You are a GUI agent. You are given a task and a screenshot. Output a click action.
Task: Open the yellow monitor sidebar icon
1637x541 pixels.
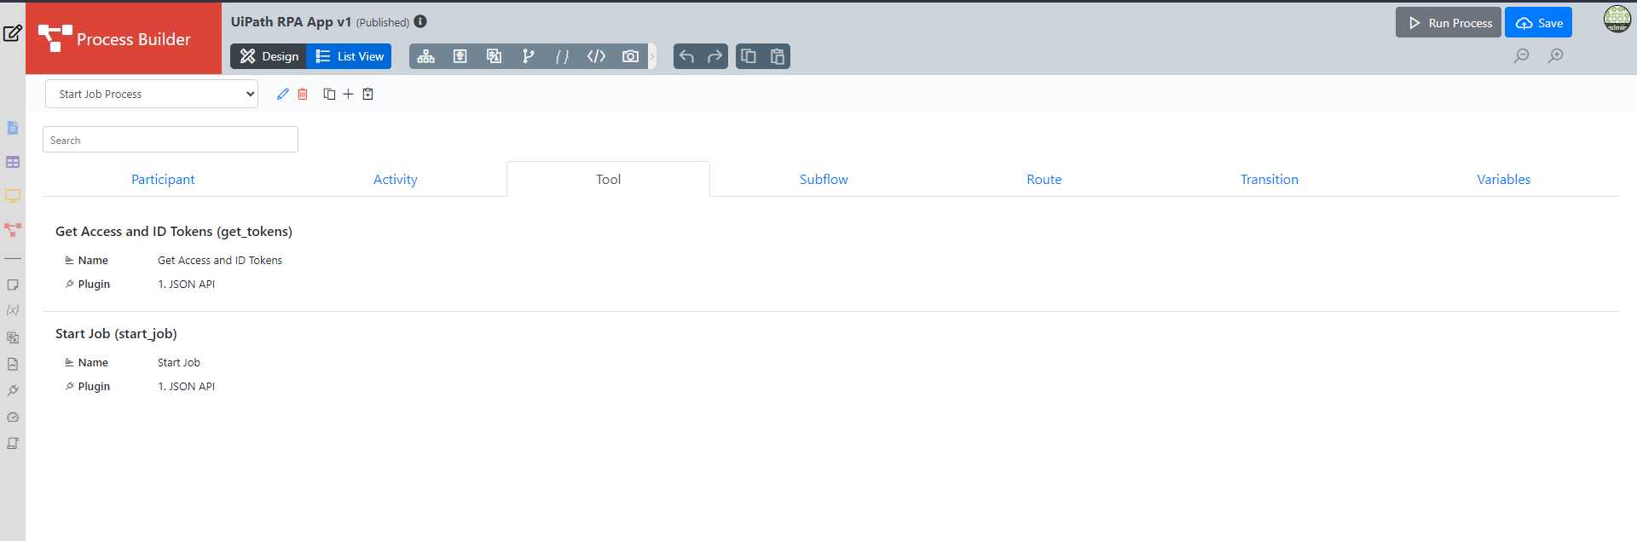[x=13, y=196]
